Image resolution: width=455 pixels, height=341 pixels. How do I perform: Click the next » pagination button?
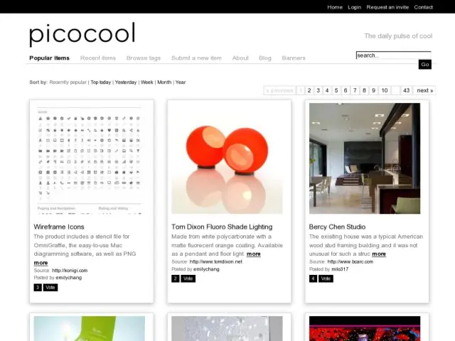click(425, 90)
